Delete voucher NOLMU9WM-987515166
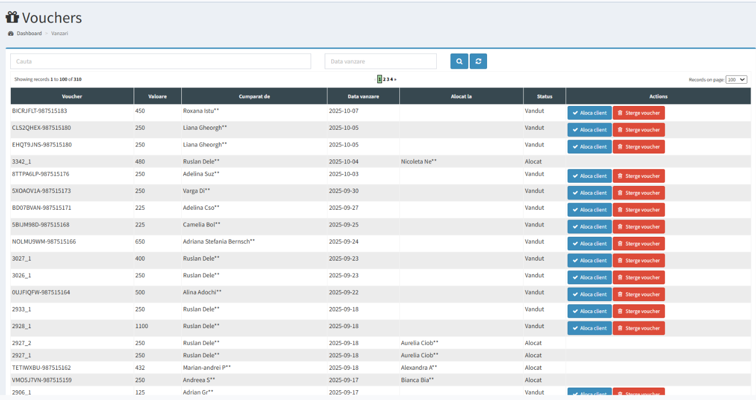The height and width of the screenshot is (400, 756). pyautogui.click(x=639, y=244)
